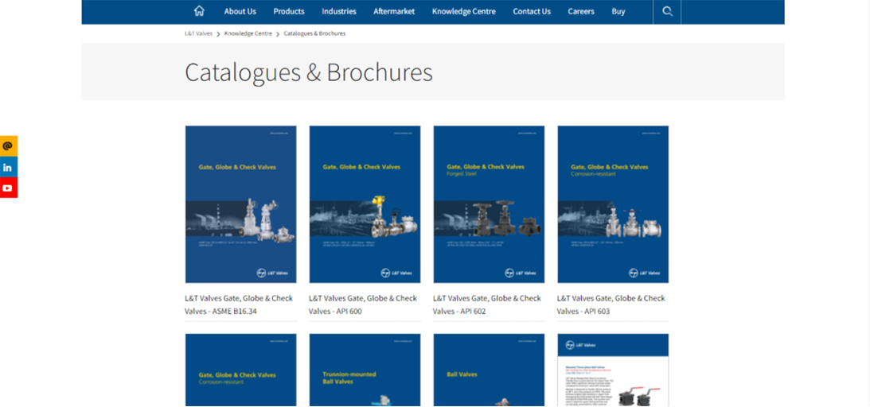Open the API 600 catalogue cover thumbnail
870x407 pixels.
point(365,204)
